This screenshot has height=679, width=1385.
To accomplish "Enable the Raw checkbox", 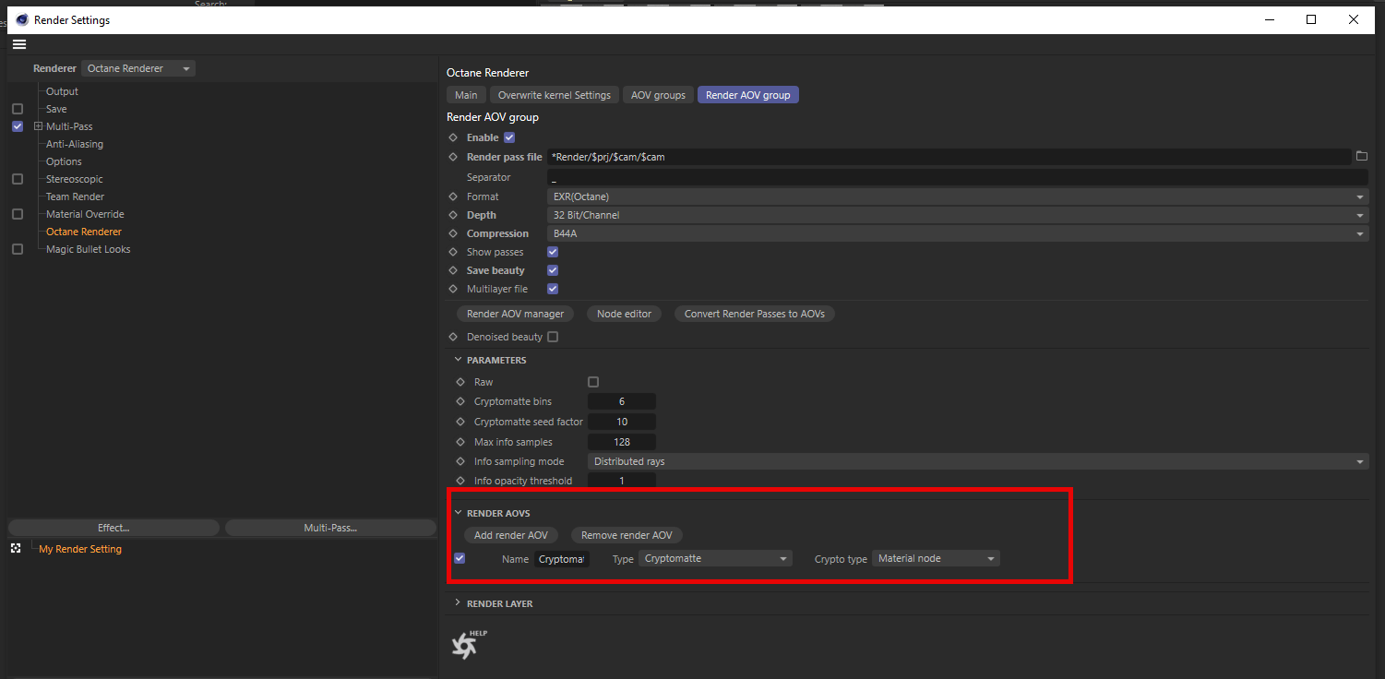I will point(593,382).
